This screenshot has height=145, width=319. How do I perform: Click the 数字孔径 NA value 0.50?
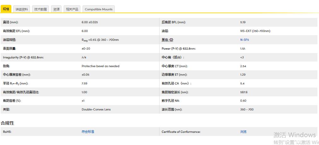click(243, 101)
